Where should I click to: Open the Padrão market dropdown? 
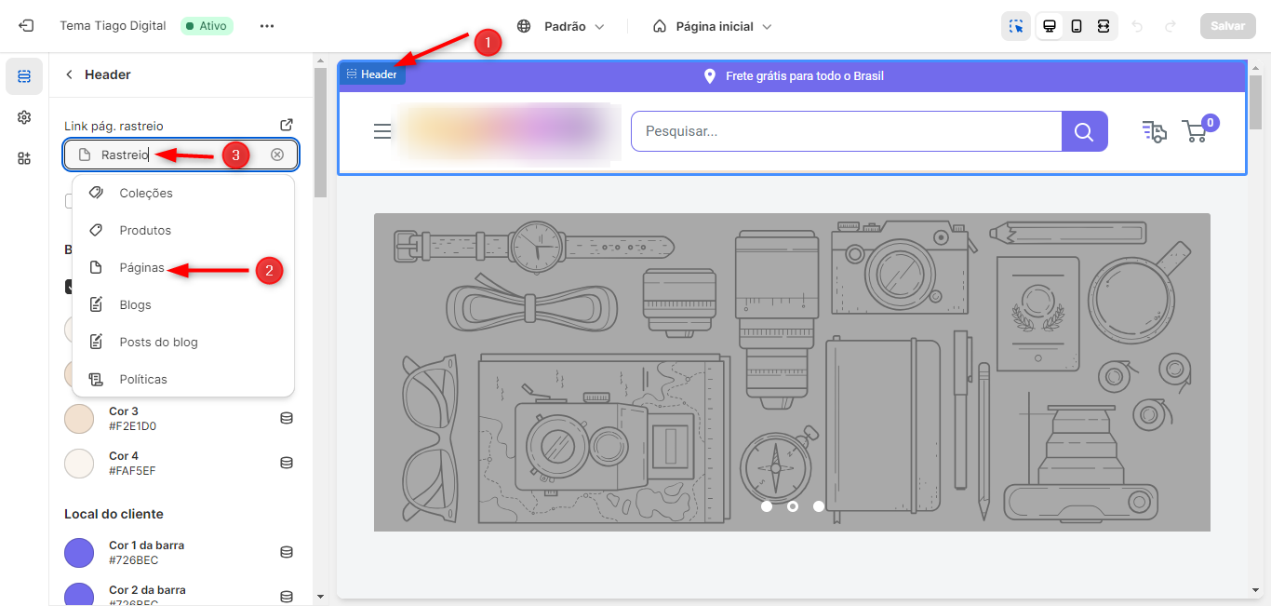pos(561,26)
